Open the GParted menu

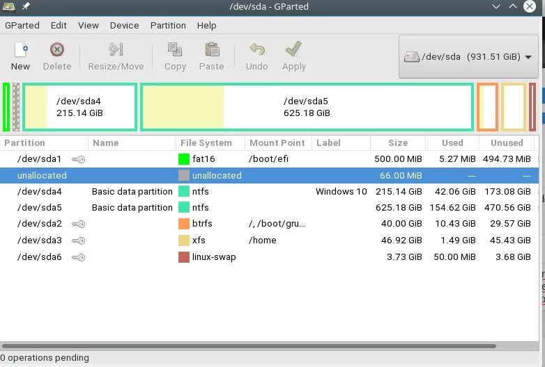(22, 25)
